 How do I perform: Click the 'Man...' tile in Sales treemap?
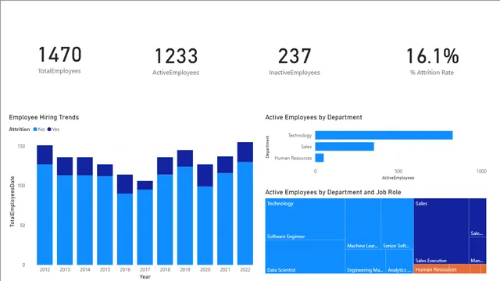[x=477, y=251]
